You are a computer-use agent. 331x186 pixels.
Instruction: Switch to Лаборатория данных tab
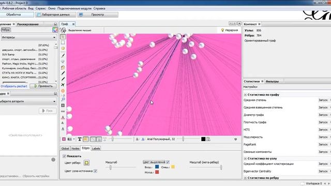[56, 14]
